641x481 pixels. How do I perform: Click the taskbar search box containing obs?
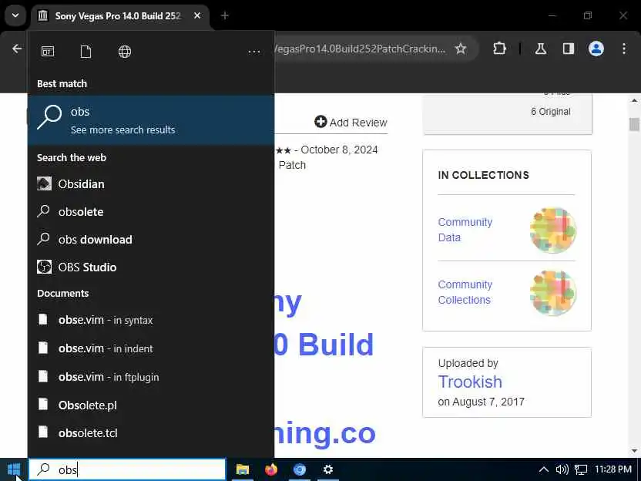pyautogui.click(x=126, y=469)
